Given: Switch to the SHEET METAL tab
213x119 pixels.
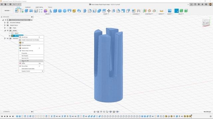Looking at the screenshot, I should [x=39, y=7].
